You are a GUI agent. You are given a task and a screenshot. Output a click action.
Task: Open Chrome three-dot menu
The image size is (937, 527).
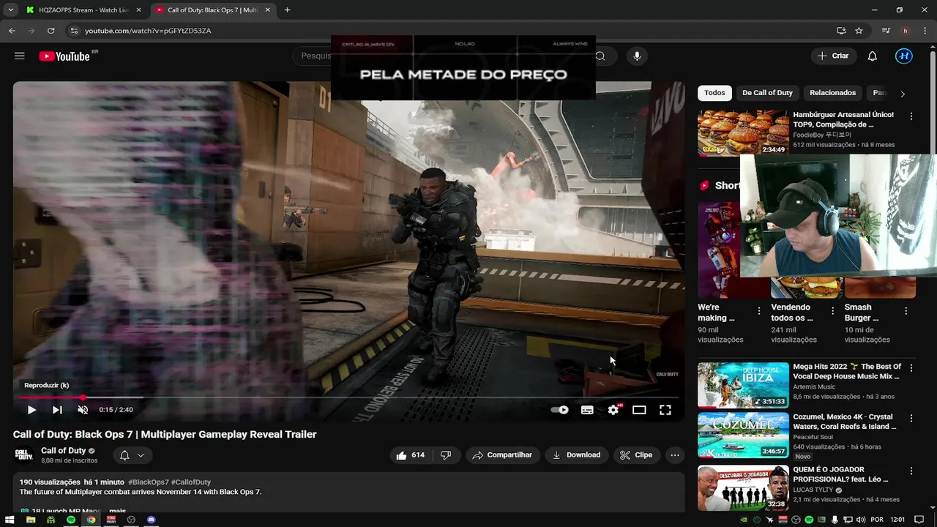[925, 31]
